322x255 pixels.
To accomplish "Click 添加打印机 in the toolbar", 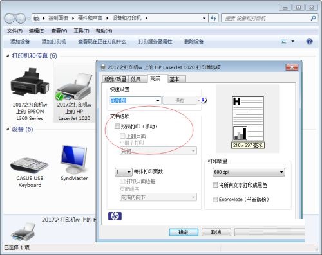I will pos(54,41).
